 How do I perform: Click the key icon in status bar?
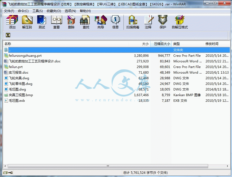click(10, 172)
